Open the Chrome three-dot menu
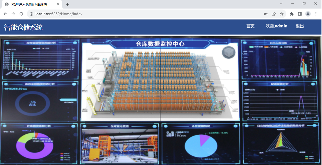 coord(316,14)
